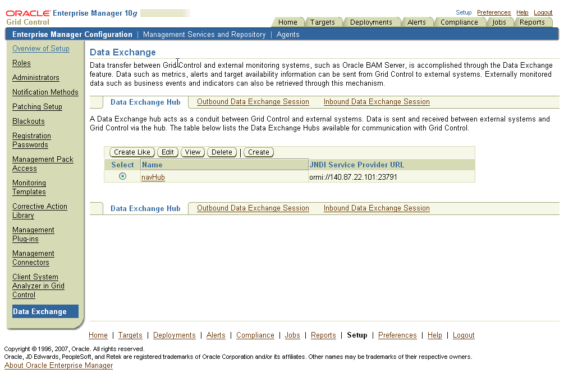Click the View button
The width and height of the screenshot is (564, 374).
(193, 152)
